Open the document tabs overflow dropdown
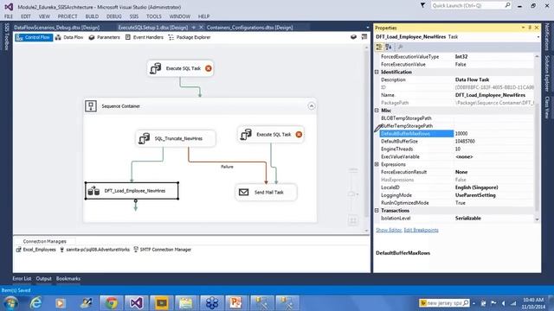Screen dimensions: 554x311 pos(367,28)
